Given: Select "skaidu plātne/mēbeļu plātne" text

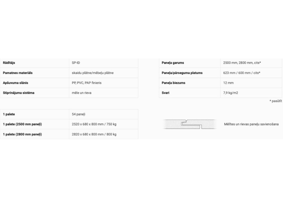Looking at the screenshot, I should point(93,73).
